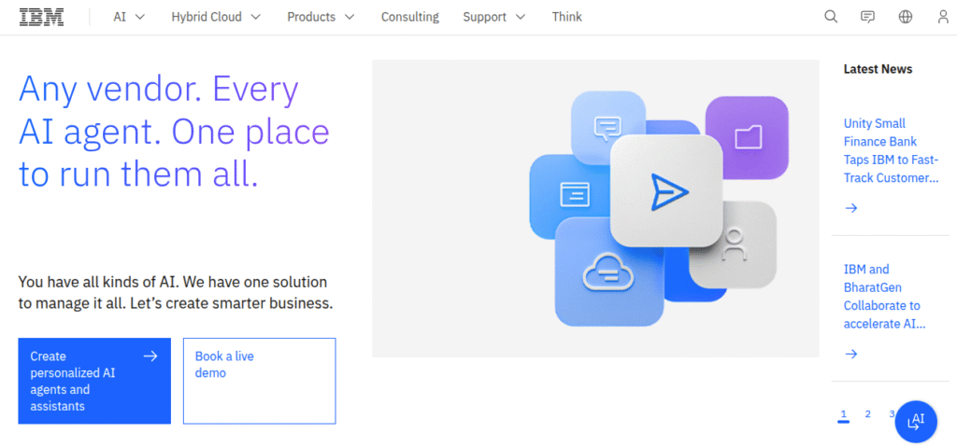Go to the Think menu item

tap(566, 17)
